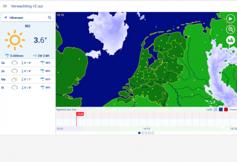
Task: Click the 15:10 timeline end label
Action: click(x=233, y=129)
